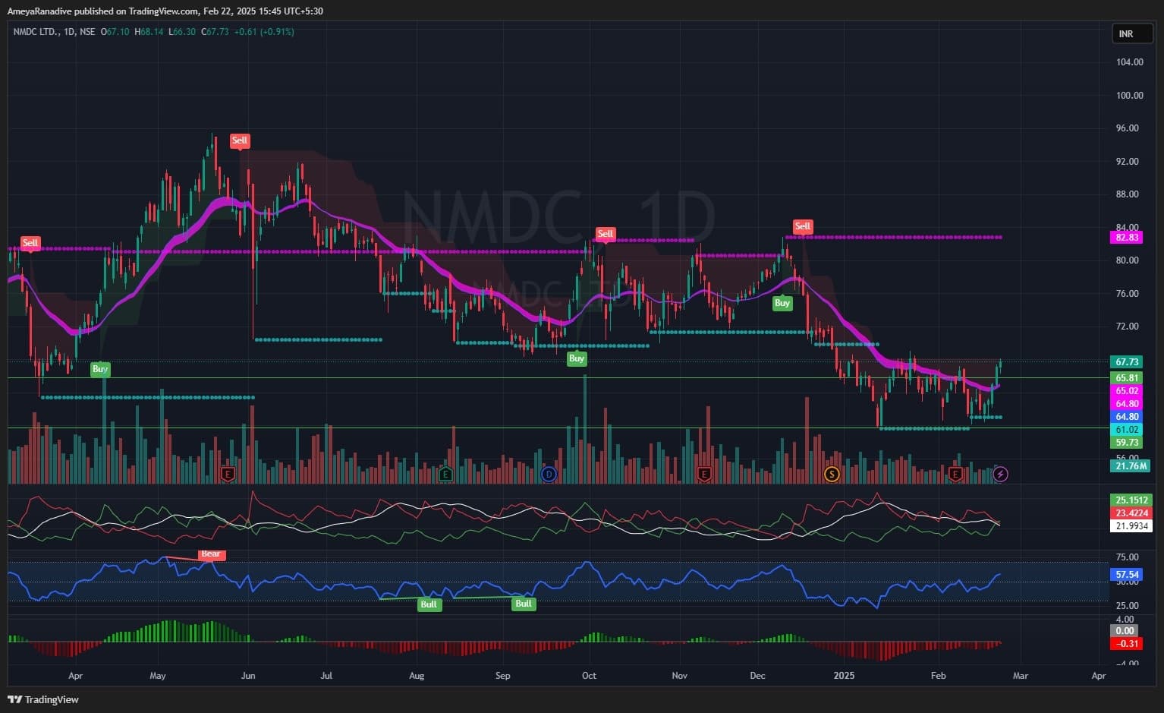Screen dimensions: 1164x713
Task: Click the red earnings icon near November
Action: coord(704,475)
